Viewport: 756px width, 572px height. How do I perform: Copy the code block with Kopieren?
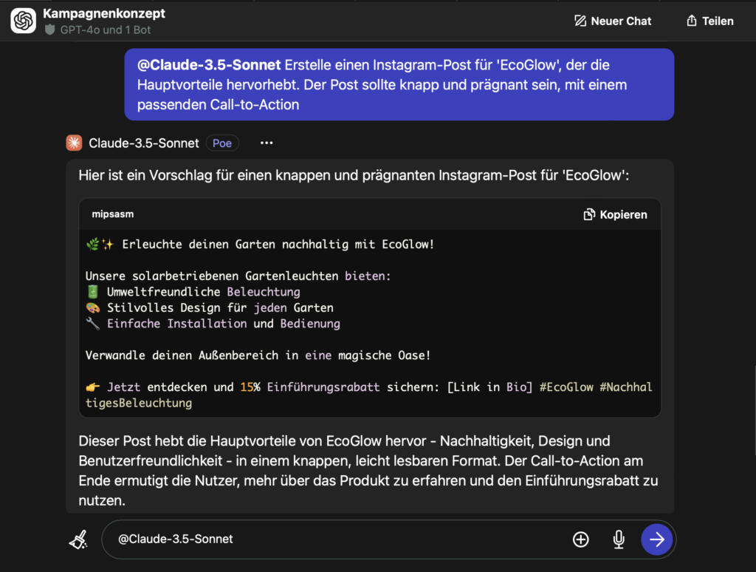click(x=615, y=214)
